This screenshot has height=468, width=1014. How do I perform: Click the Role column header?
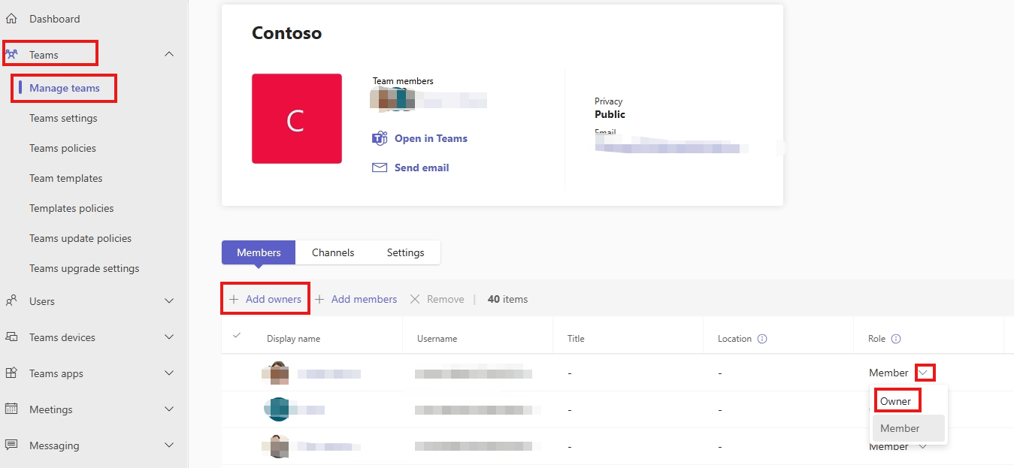pyautogui.click(x=877, y=339)
